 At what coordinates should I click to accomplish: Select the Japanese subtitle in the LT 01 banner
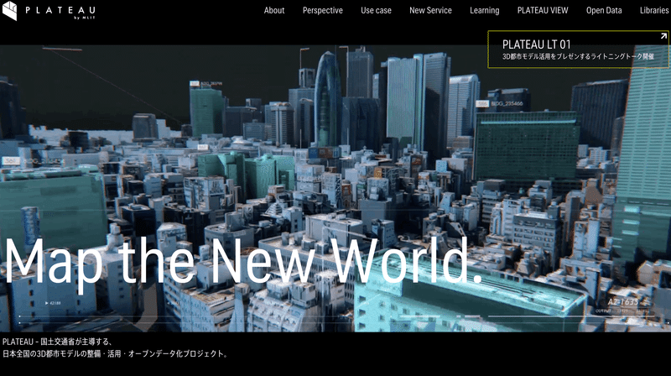[x=578, y=56]
